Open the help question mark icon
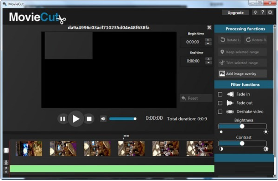 (x=263, y=13)
